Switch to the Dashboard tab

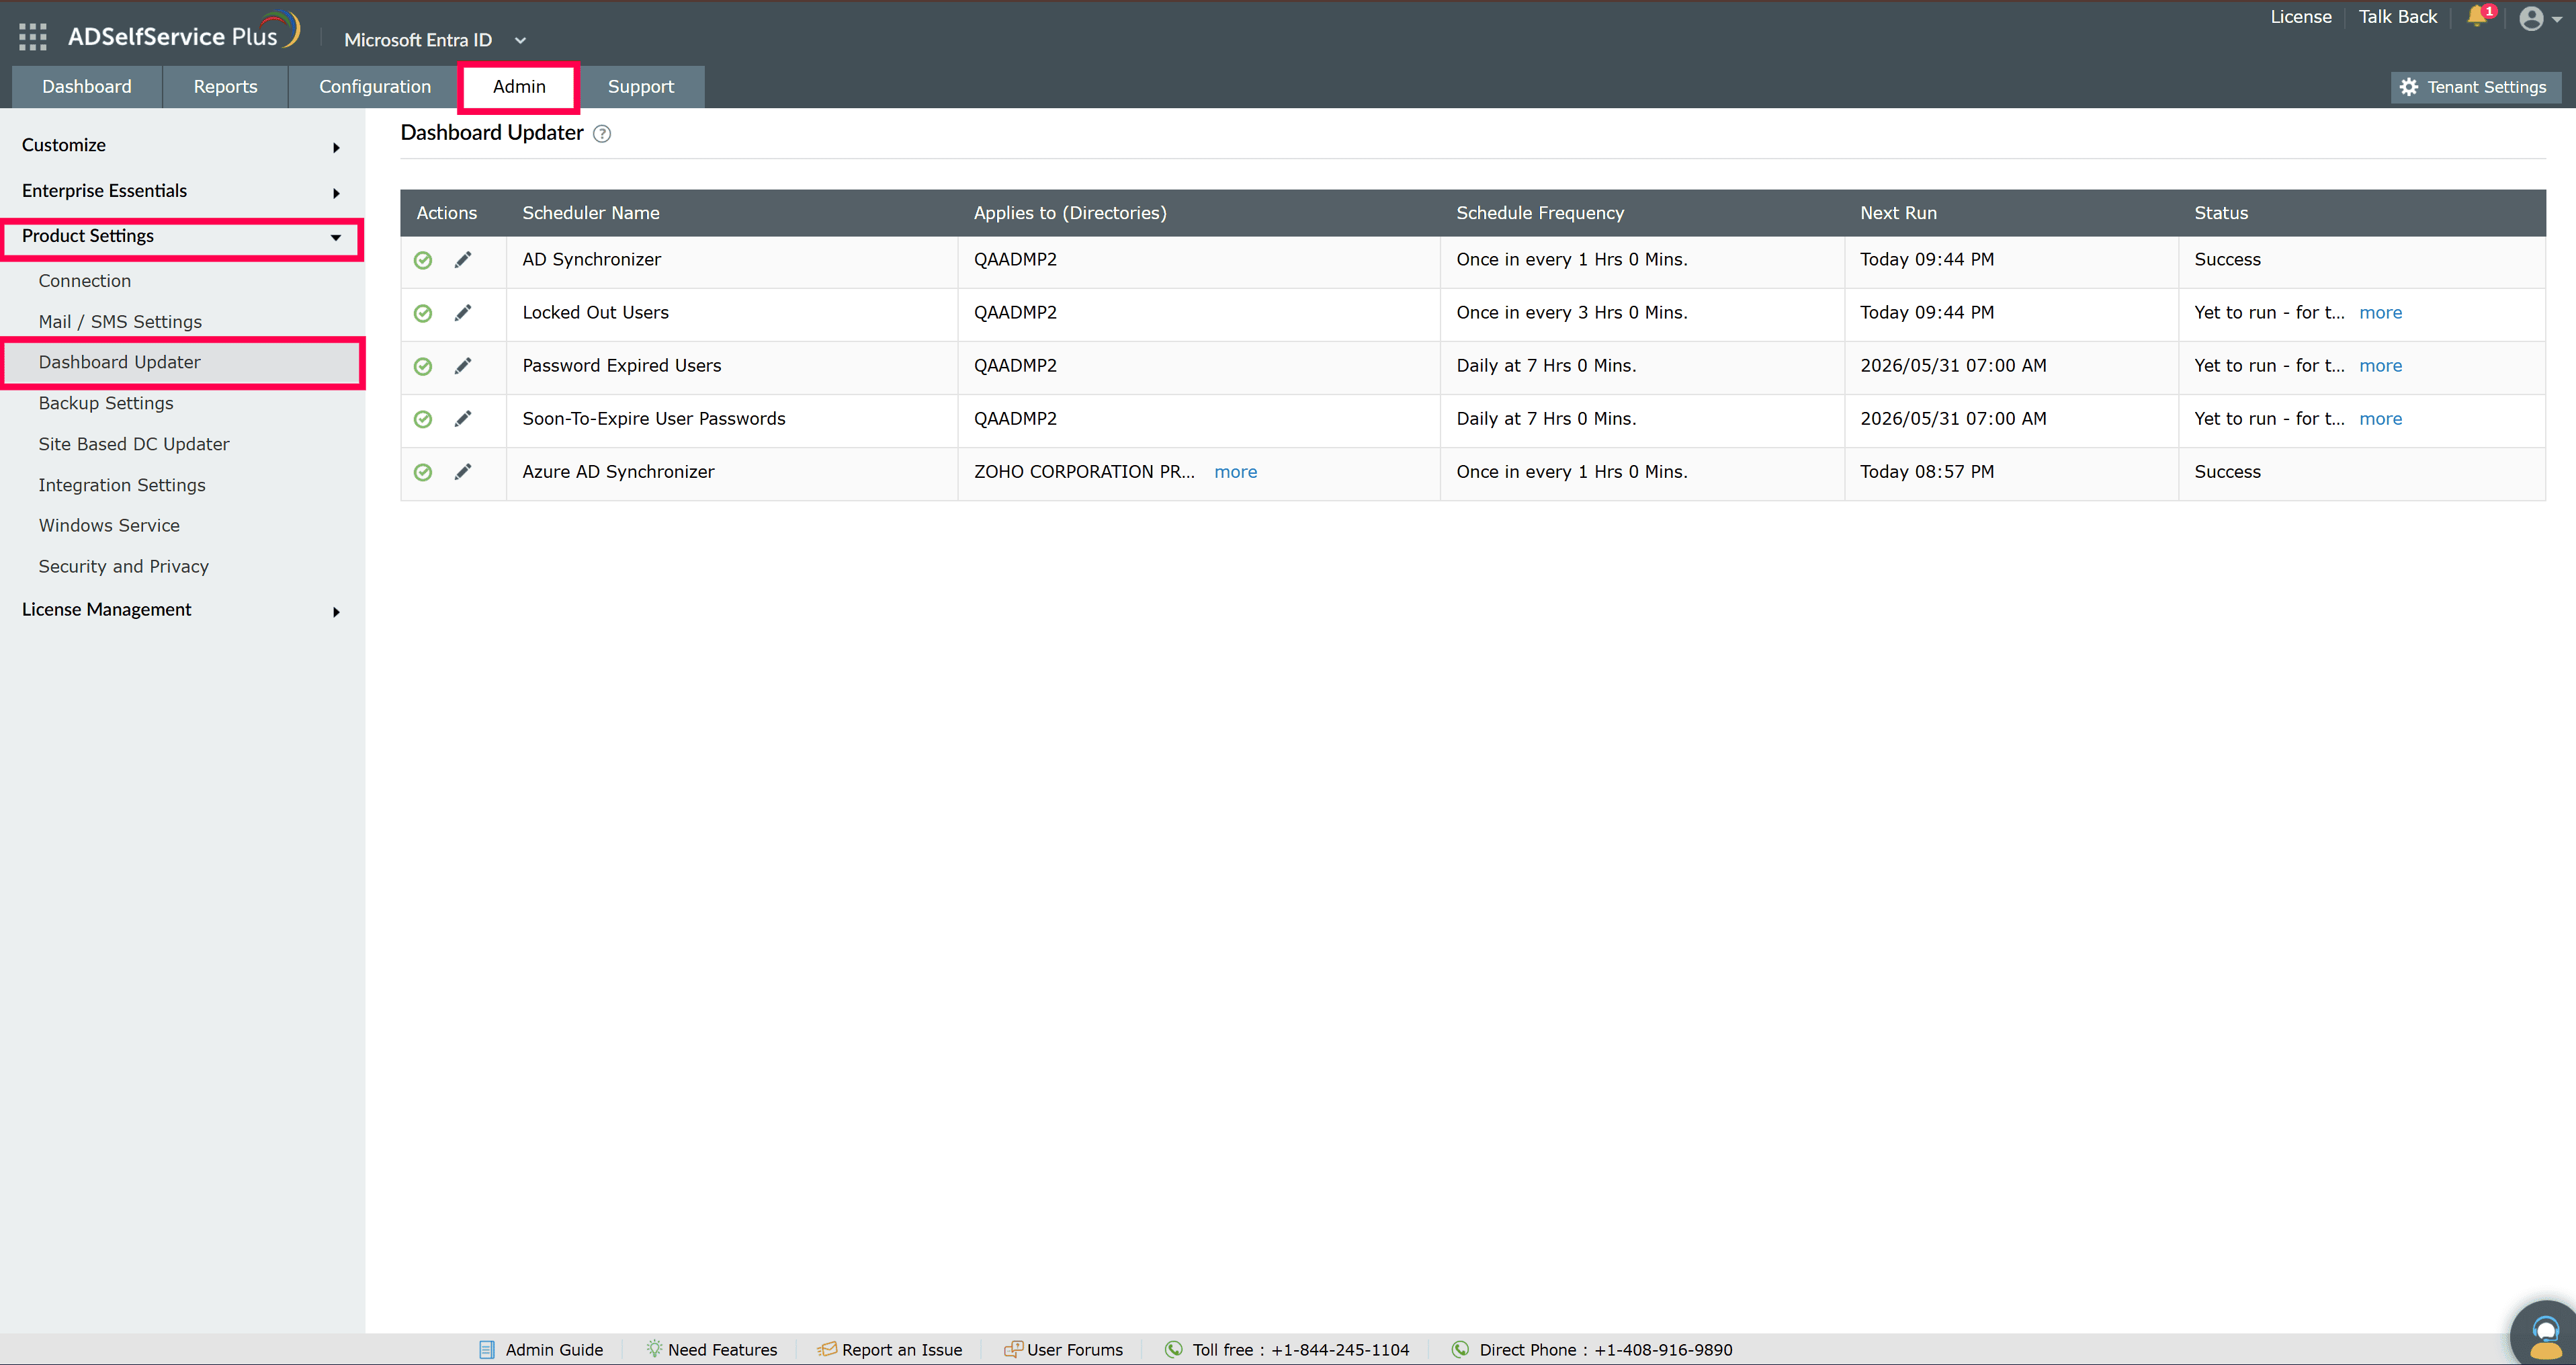pyautogui.click(x=87, y=87)
